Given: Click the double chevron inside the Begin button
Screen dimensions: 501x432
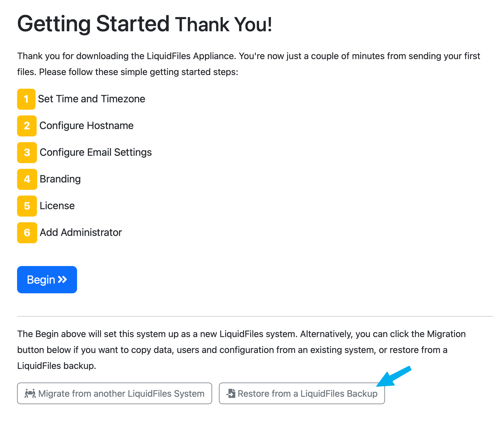Looking at the screenshot, I should click(62, 279).
